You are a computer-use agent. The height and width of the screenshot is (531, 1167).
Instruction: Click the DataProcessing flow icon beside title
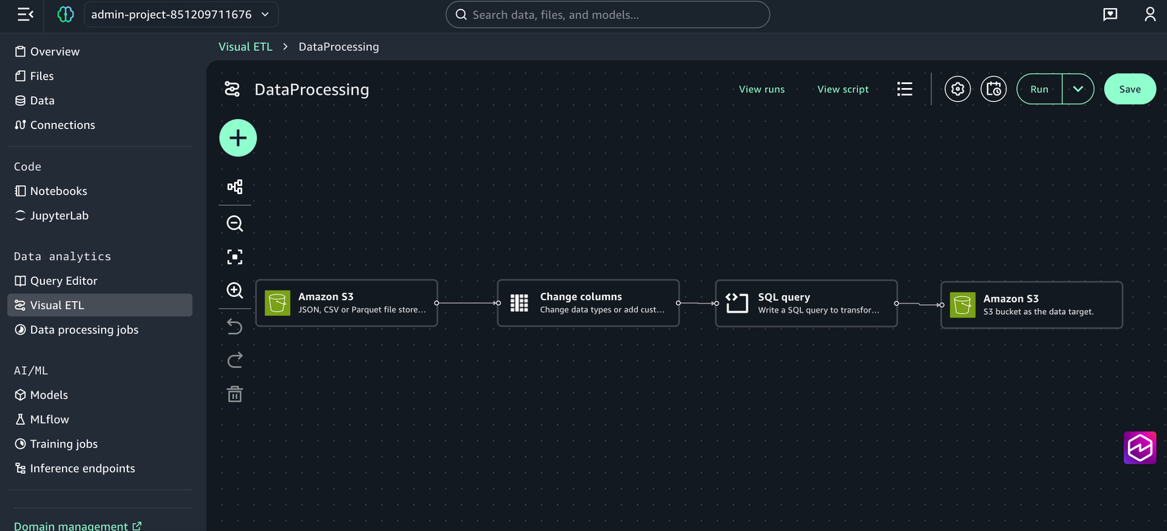pyautogui.click(x=232, y=90)
